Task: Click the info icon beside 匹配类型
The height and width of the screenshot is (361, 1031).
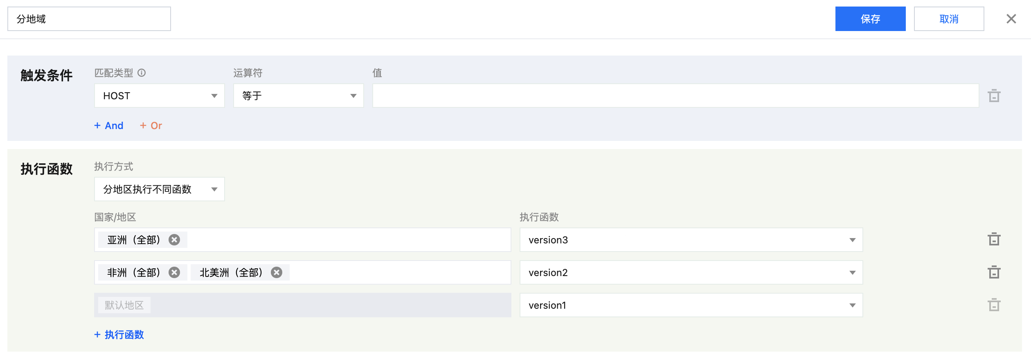Action: (x=142, y=73)
